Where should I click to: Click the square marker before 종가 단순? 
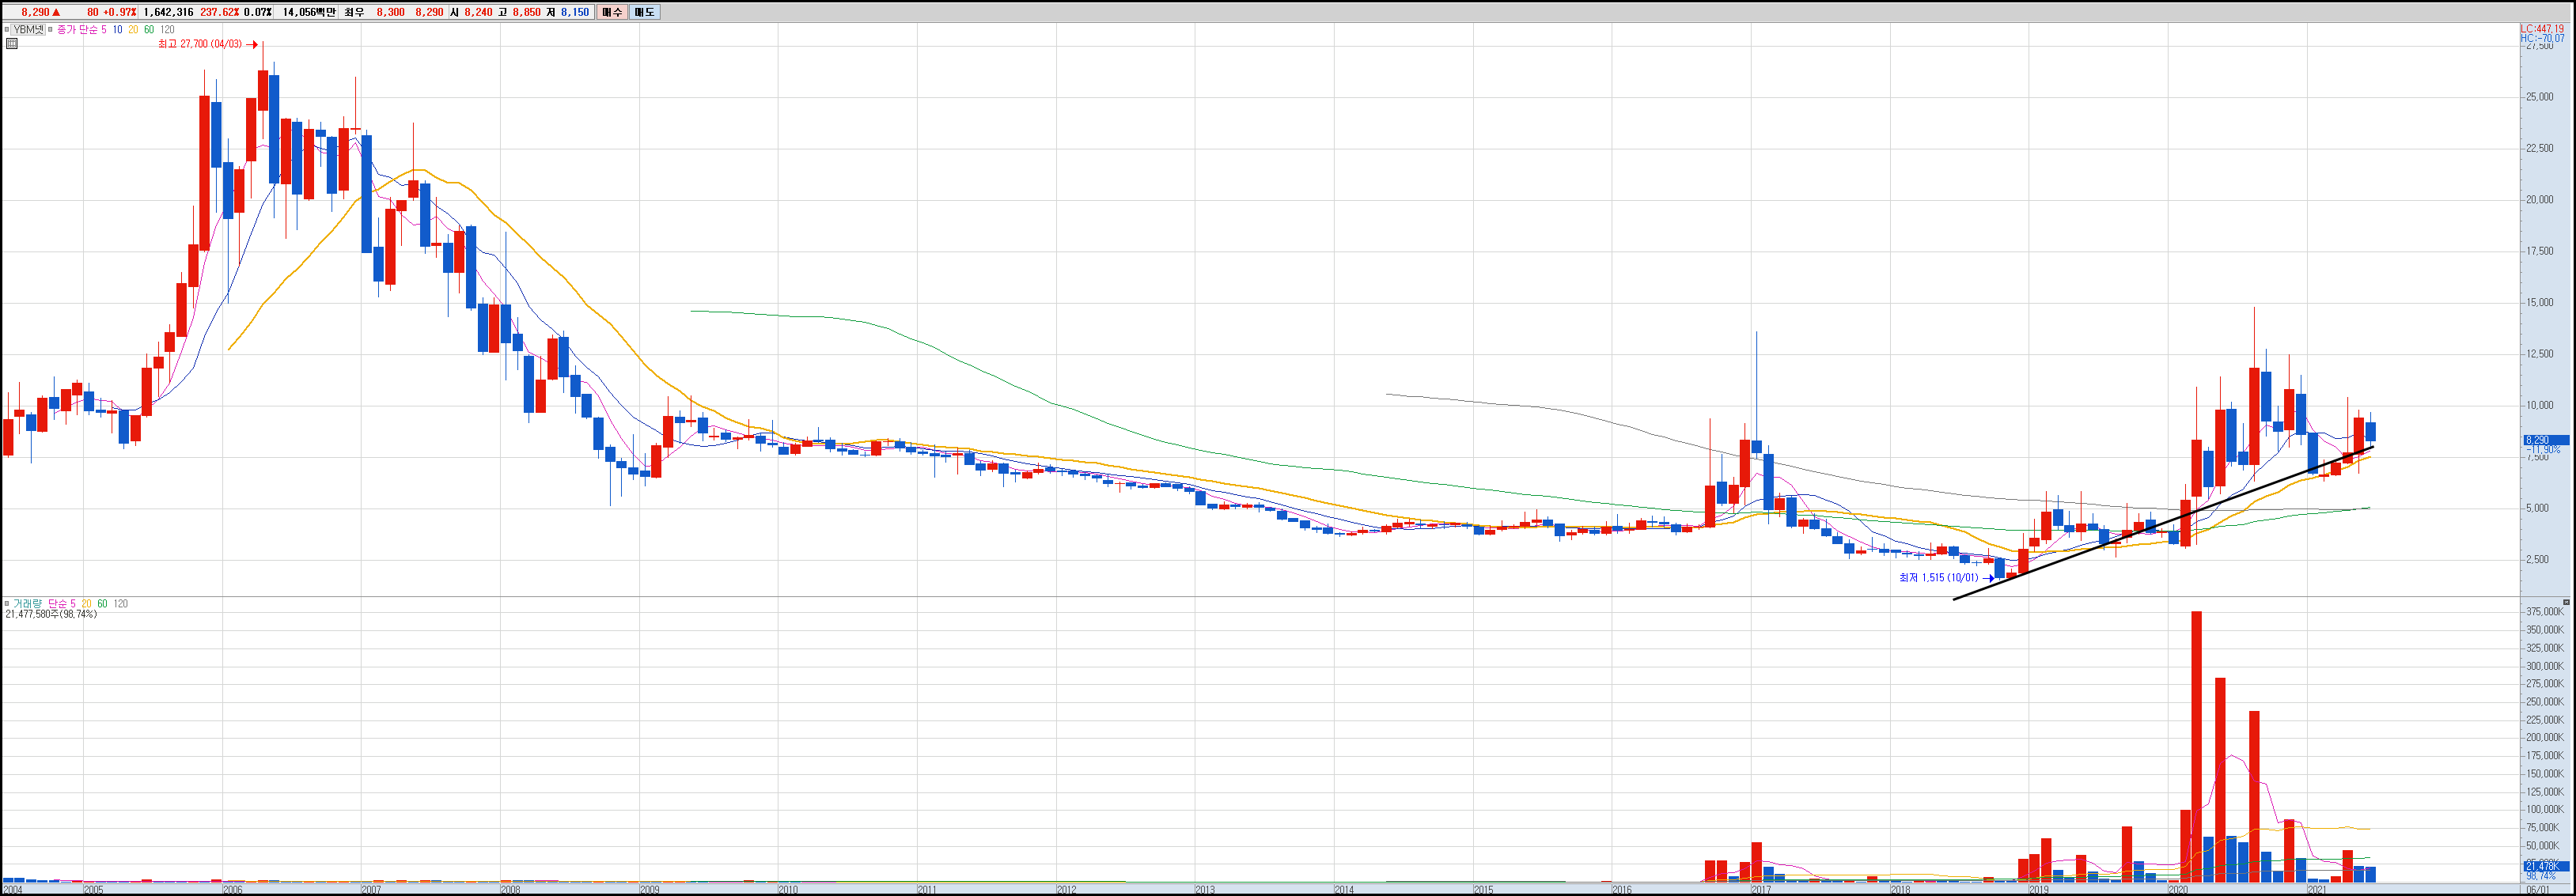(x=51, y=30)
